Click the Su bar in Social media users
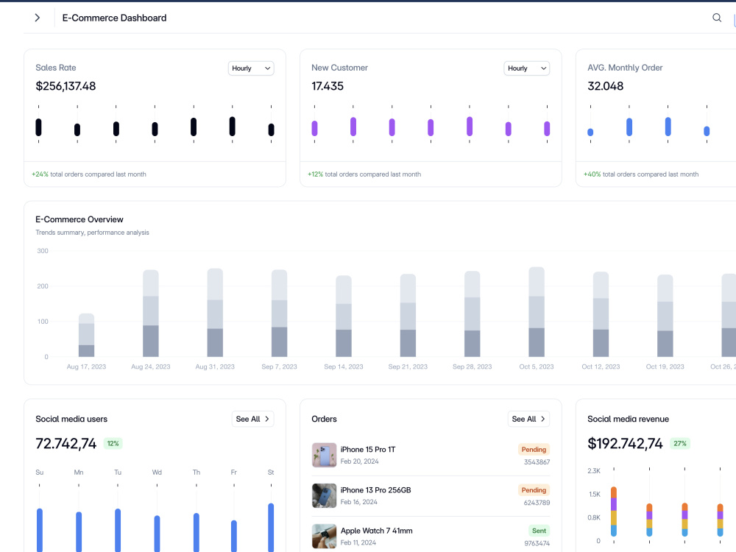 tap(40, 531)
